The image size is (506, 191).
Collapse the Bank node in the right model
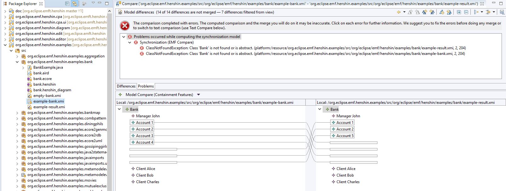[x=319, y=109]
